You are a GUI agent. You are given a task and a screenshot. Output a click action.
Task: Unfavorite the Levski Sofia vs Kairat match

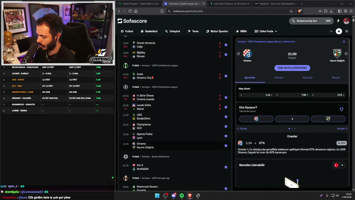226,107
